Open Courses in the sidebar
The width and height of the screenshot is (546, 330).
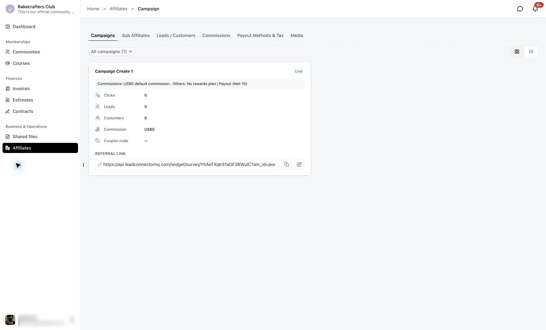[x=40, y=63]
